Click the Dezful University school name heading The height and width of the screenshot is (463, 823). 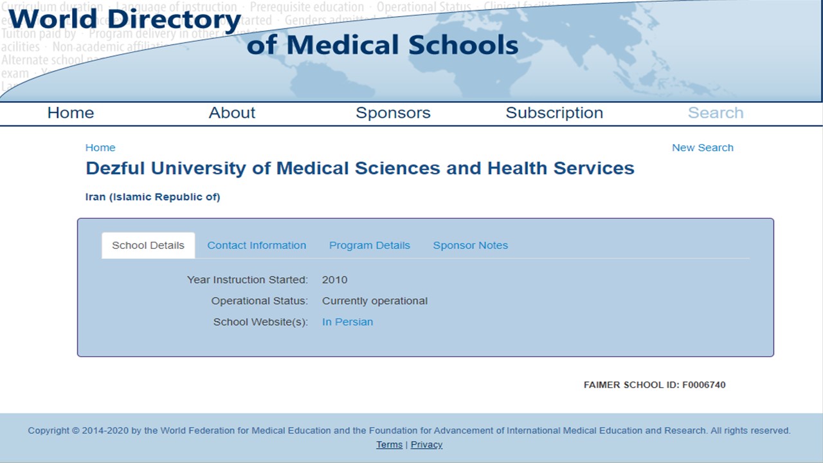360,168
